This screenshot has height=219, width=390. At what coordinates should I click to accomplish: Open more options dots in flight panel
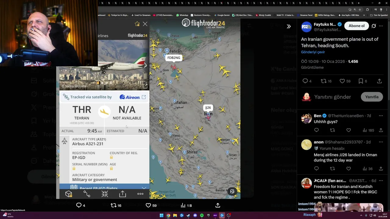click(140, 194)
